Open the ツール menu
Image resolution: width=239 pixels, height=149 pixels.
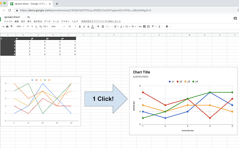coord(56,22)
